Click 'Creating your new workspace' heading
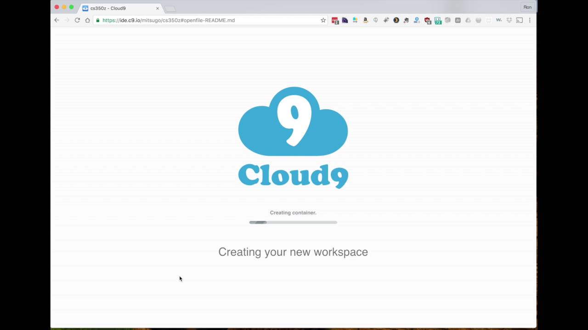 [293, 252]
